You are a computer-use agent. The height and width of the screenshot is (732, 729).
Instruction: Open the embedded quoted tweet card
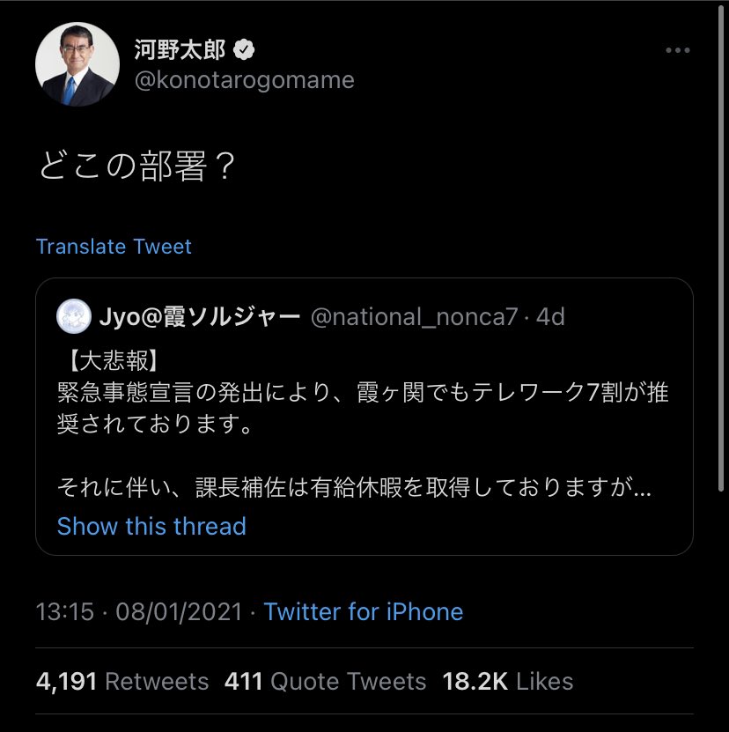(x=364, y=414)
